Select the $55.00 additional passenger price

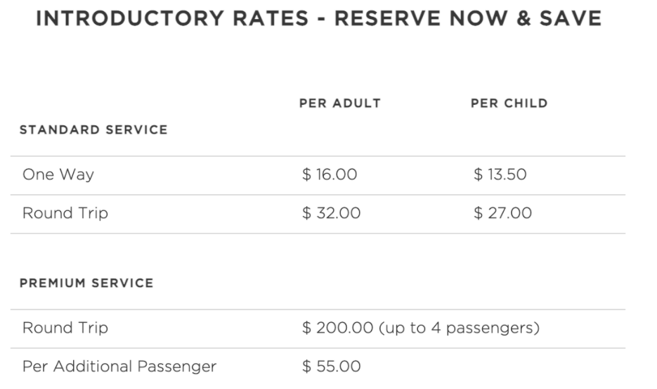coord(331,366)
